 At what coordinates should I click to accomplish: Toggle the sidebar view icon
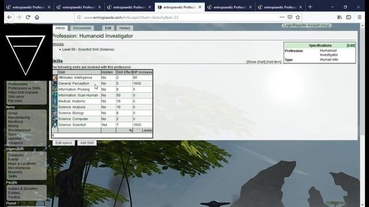348,17
